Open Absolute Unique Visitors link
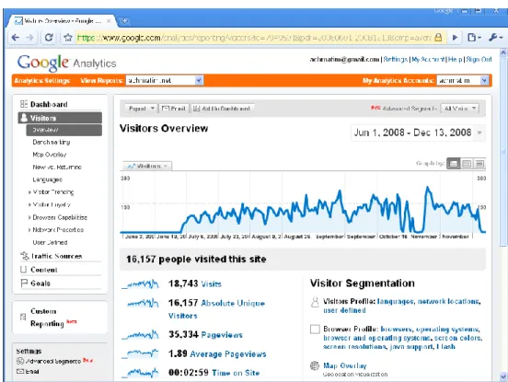The width and height of the screenshot is (508, 382). [x=216, y=309]
